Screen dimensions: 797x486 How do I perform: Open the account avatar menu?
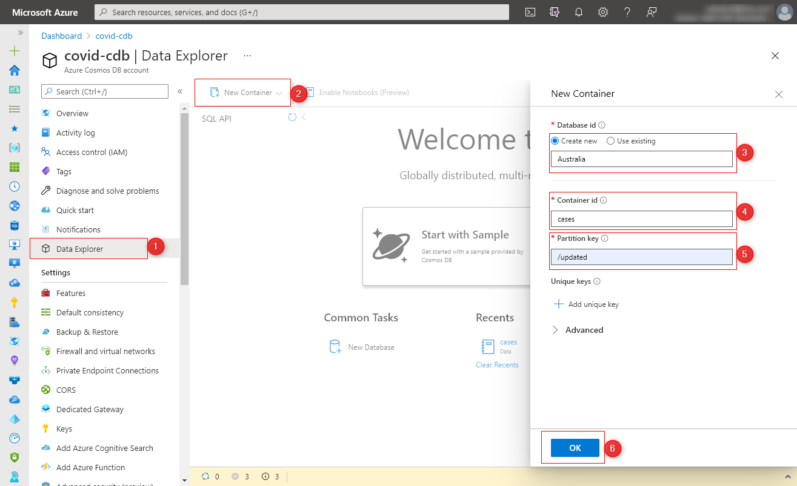click(x=784, y=12)
